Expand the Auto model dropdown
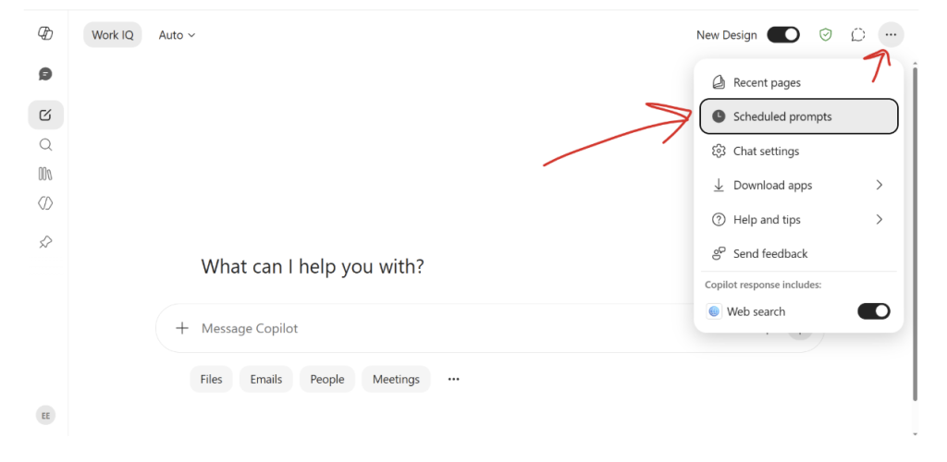 coord(177,35)
